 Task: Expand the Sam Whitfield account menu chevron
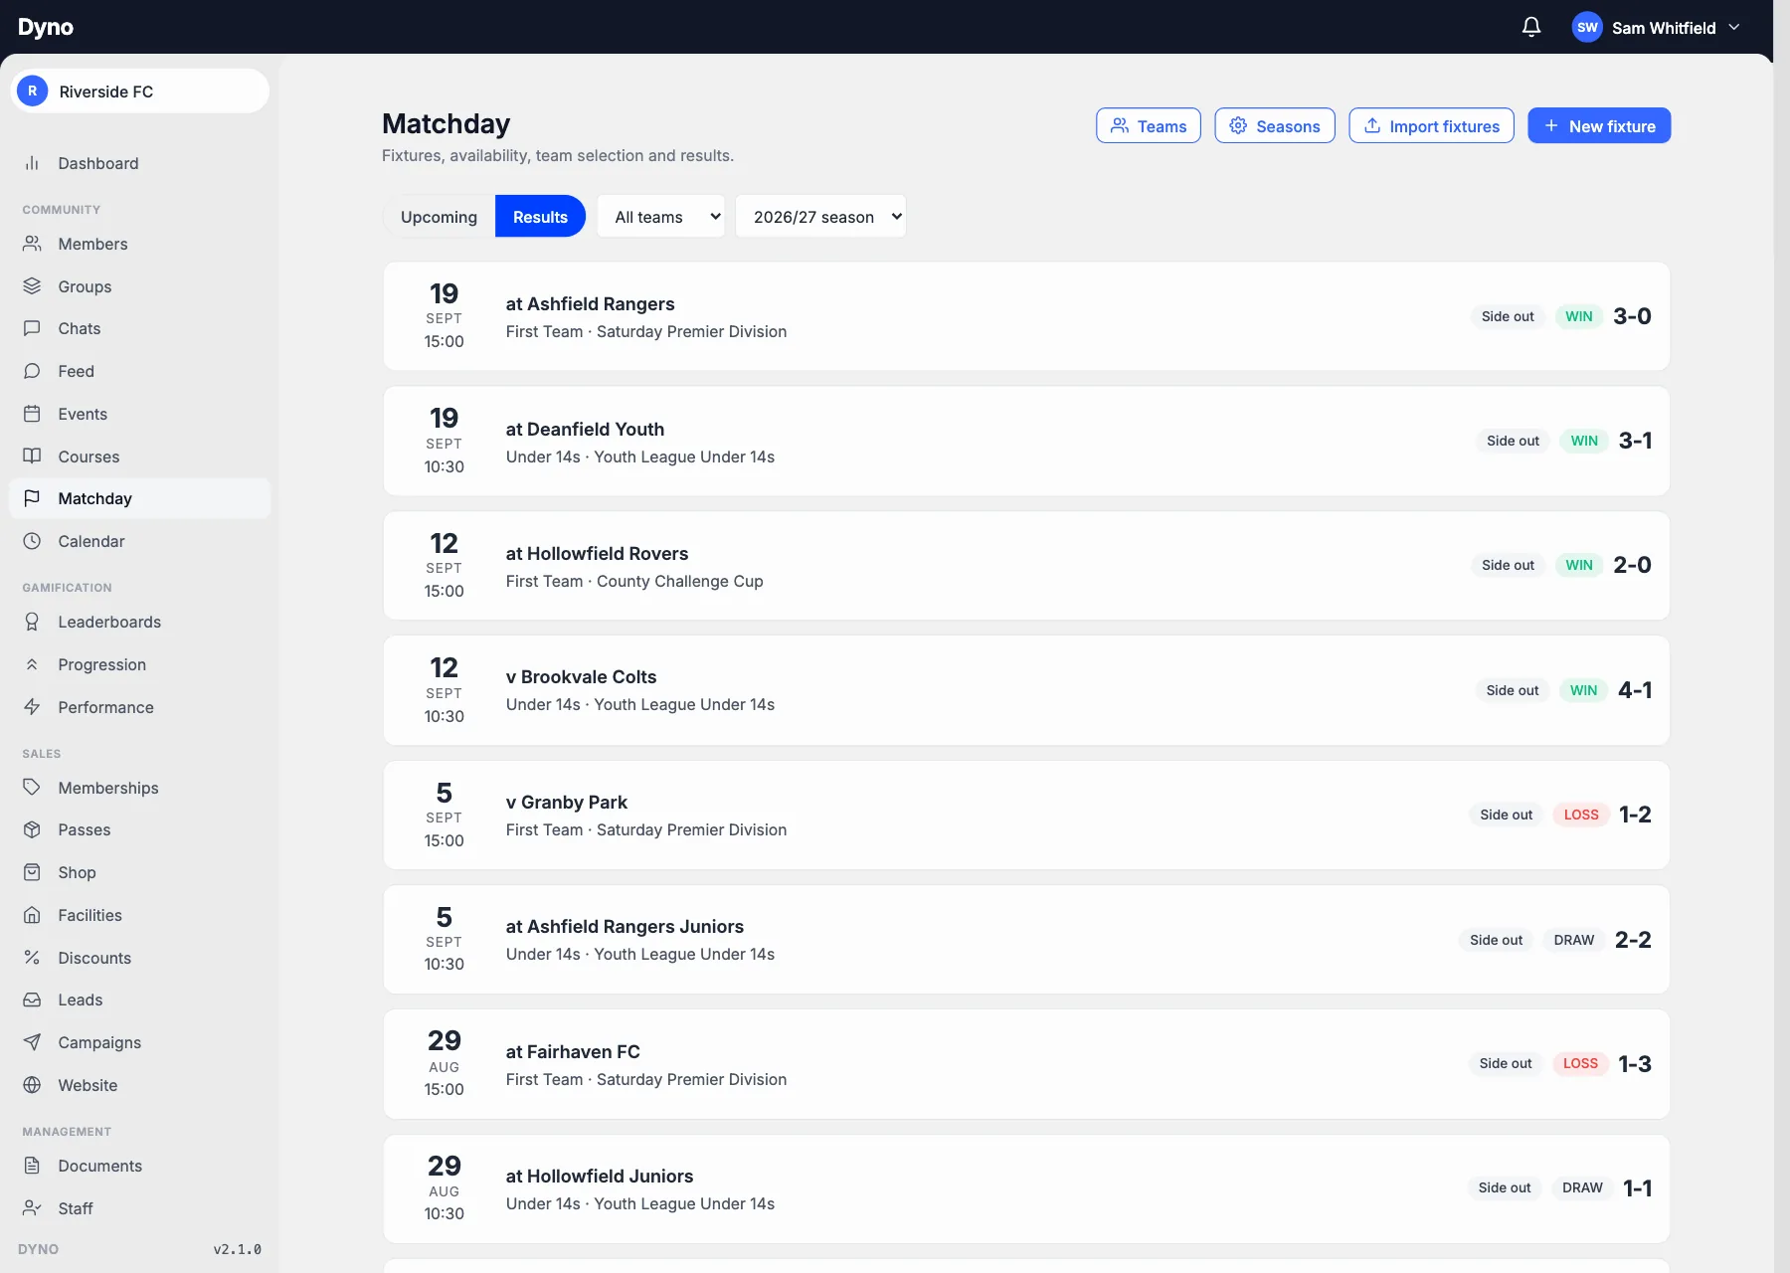click(x=1734, y=27)
